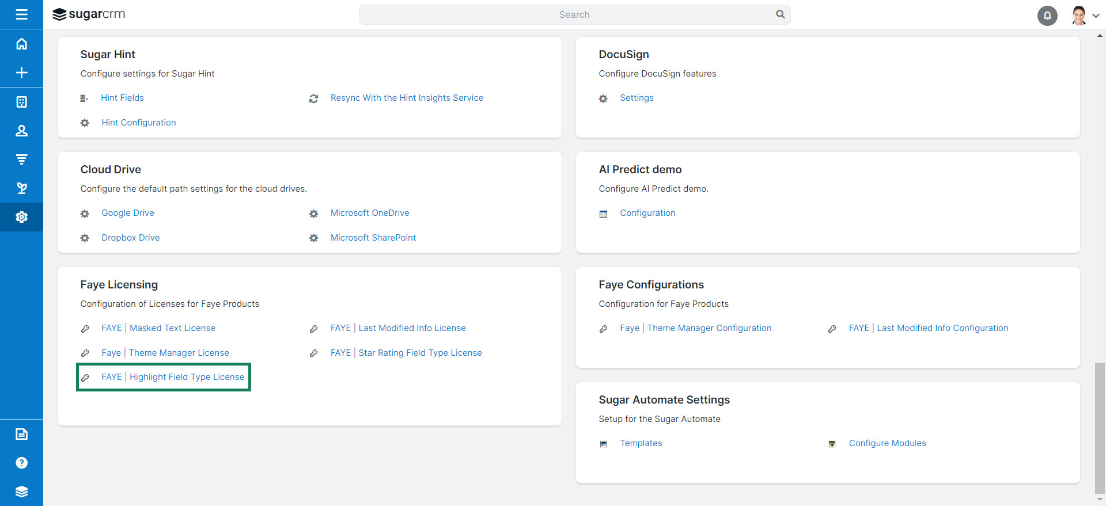Screen dimensions: 1106x506
Task: Open FAYE Last Modified Info Configuration
Action: coord(929,328)
